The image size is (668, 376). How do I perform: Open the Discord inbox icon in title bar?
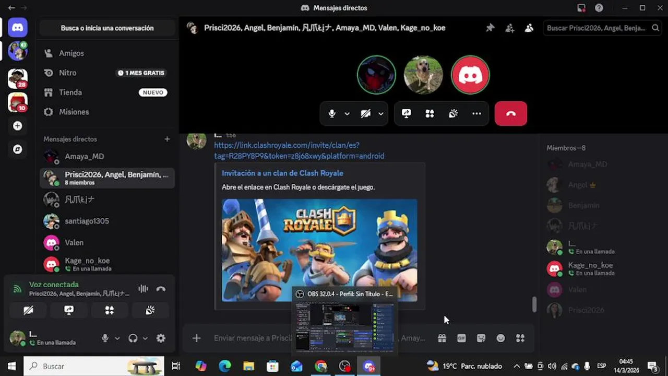coord(581,8)
